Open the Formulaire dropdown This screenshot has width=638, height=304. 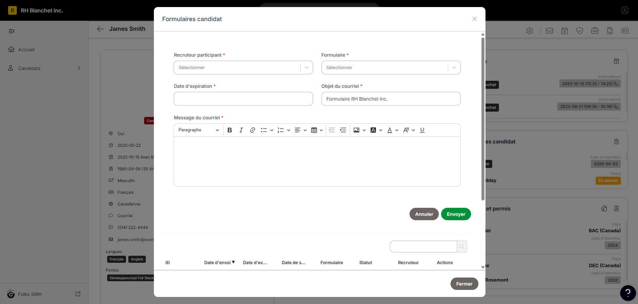point(391,67)
